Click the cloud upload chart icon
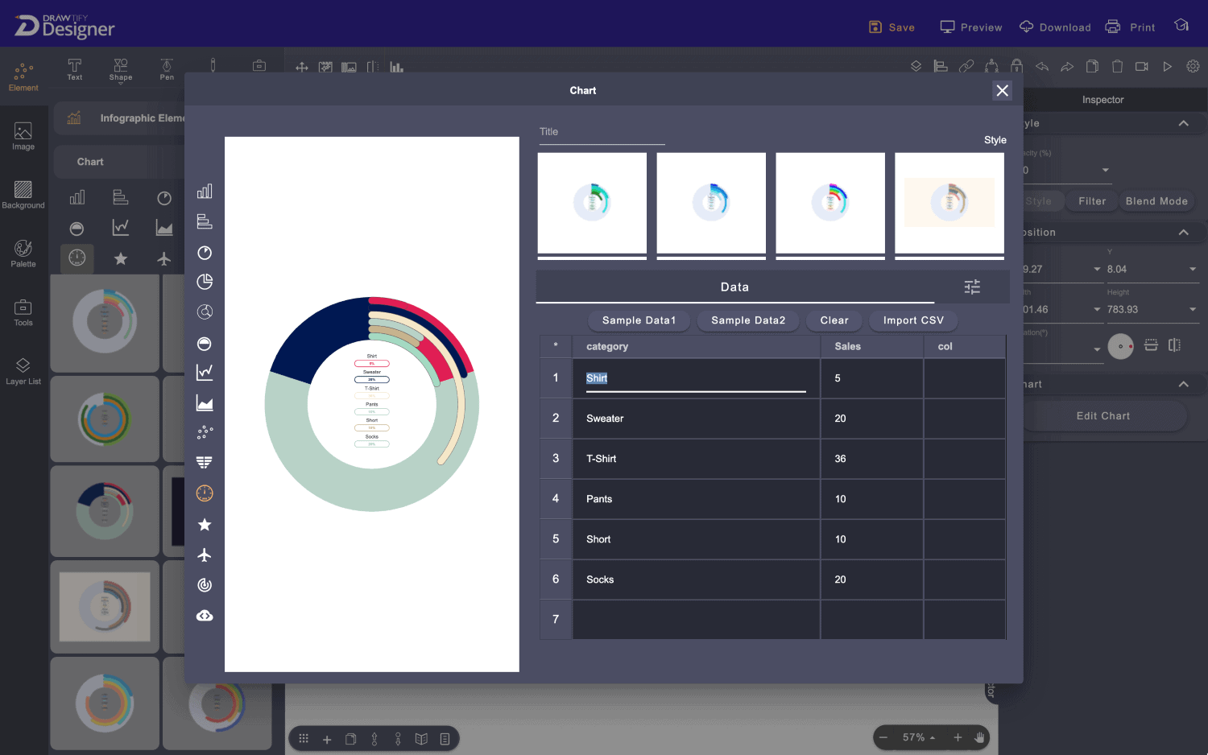This screenshot has height=755, width=1208. click(205, 616)
